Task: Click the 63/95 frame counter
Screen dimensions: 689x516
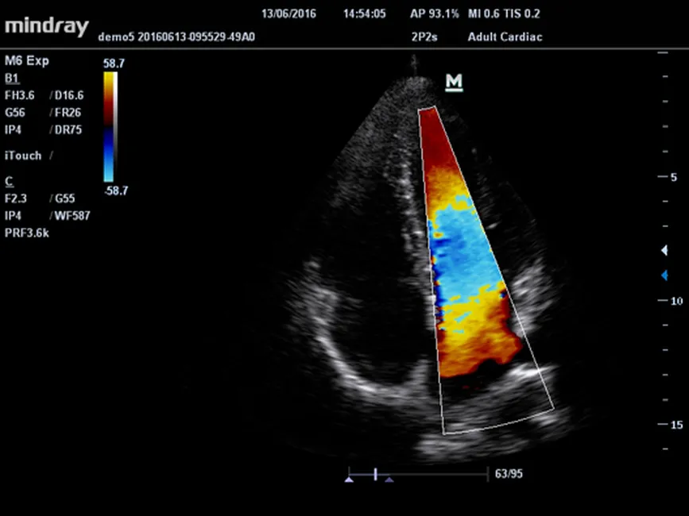Action: coord(509,474)
